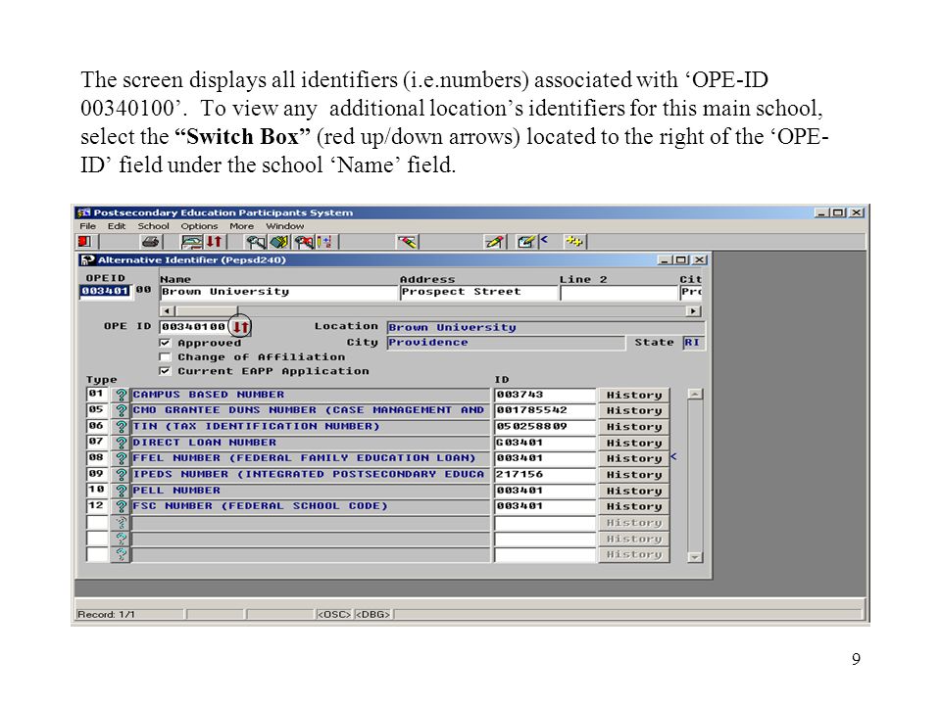This screenshot has width=941, height=705.
Task: Click the OPE ID field showing 00340100
Action: (193, 327)
